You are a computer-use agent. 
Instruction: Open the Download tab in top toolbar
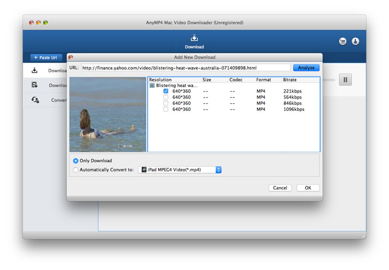[194, 41]
